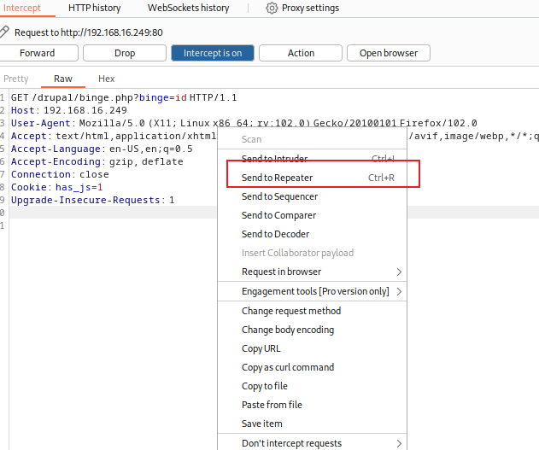The height and width of the screenshot is (450, 539).
Task: Click the pencil icon beside the request URL
Action: coord(4,32)
